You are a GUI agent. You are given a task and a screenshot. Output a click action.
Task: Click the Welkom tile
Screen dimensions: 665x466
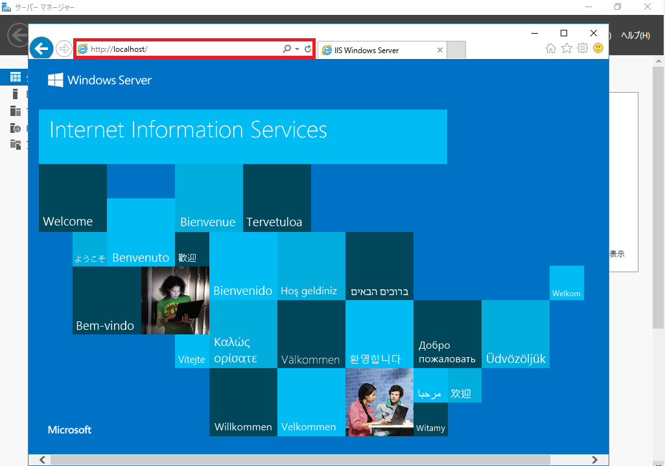click(x=566, y=283)
